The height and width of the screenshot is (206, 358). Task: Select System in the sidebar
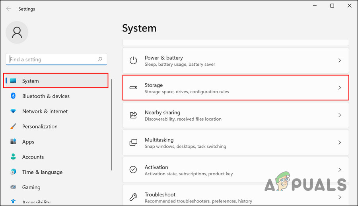(x=56, y=81)
